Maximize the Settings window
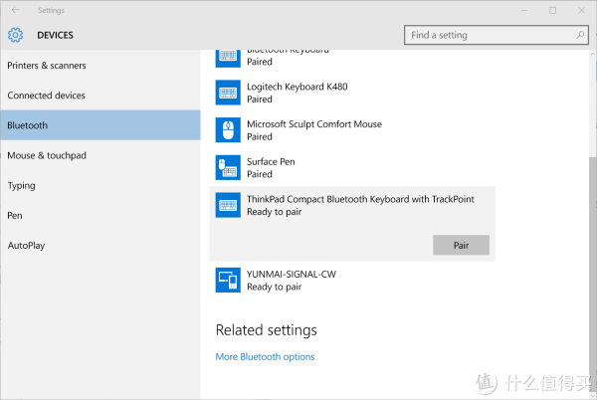This screenshot has width=597, height=400. point(553,10)
